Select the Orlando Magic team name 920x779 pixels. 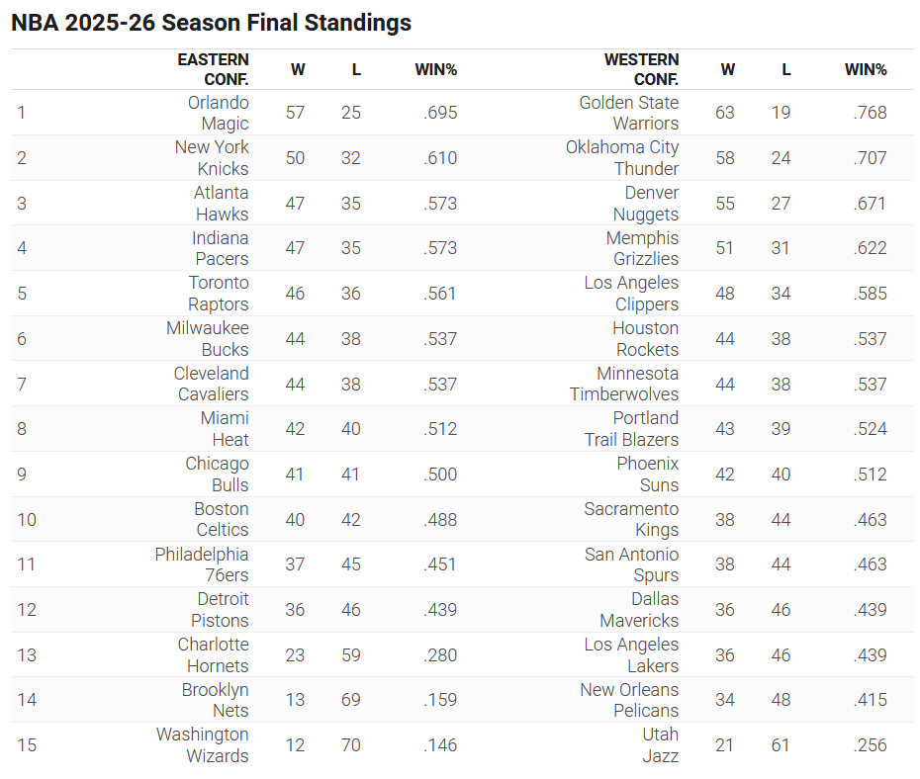click(x=219, y=113)
